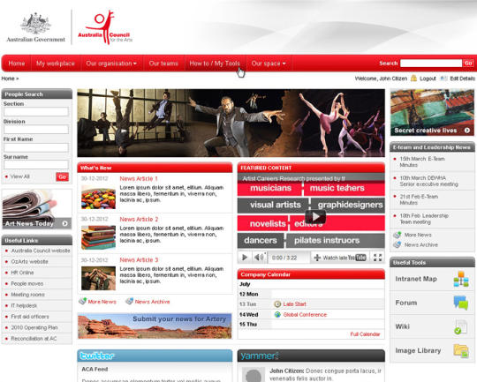
Task: Open the Forum speech bubbles icon
Action: 461,303
